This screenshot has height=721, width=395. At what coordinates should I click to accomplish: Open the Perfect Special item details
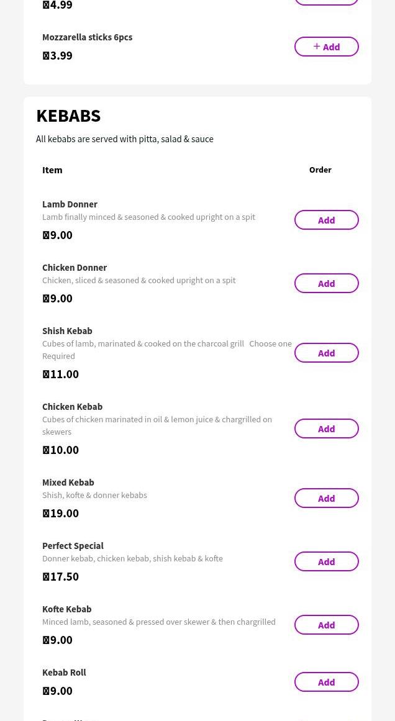point(73,545)
